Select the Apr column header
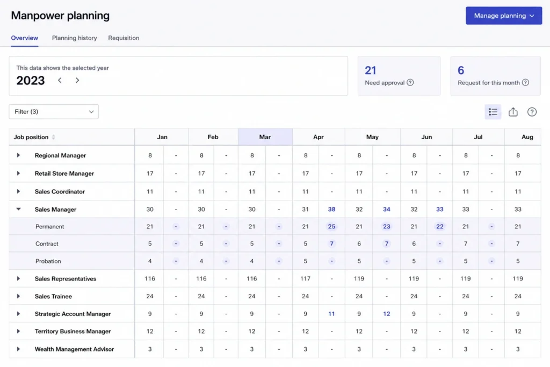This screenshot has height=367, width=550. click(x=318, y=137)
